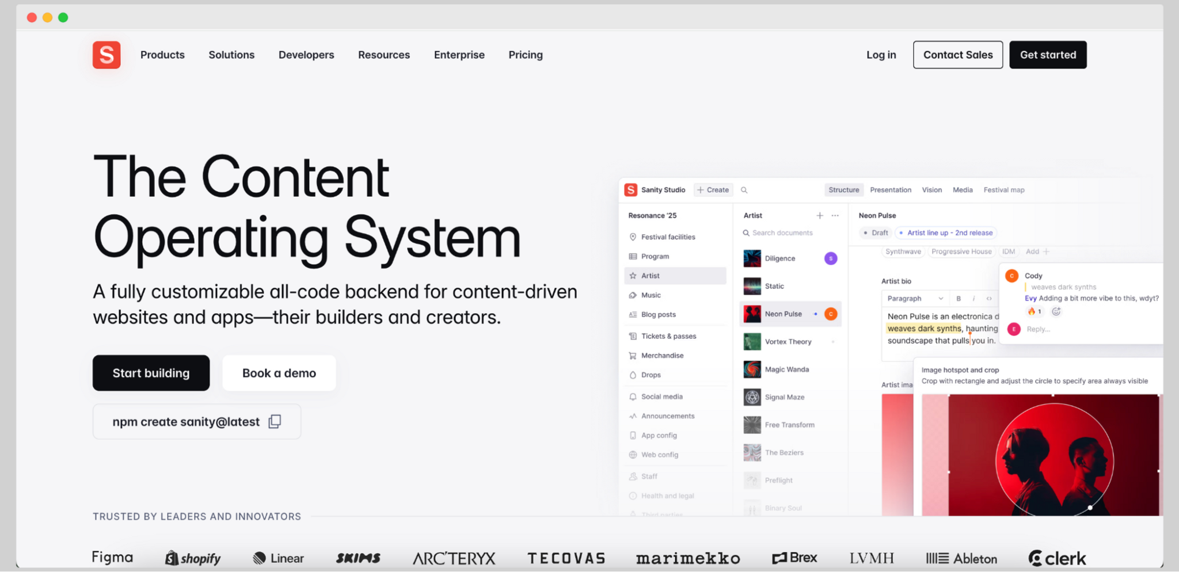
Task: Click the Synthwave genre tag
Action: 903,251
